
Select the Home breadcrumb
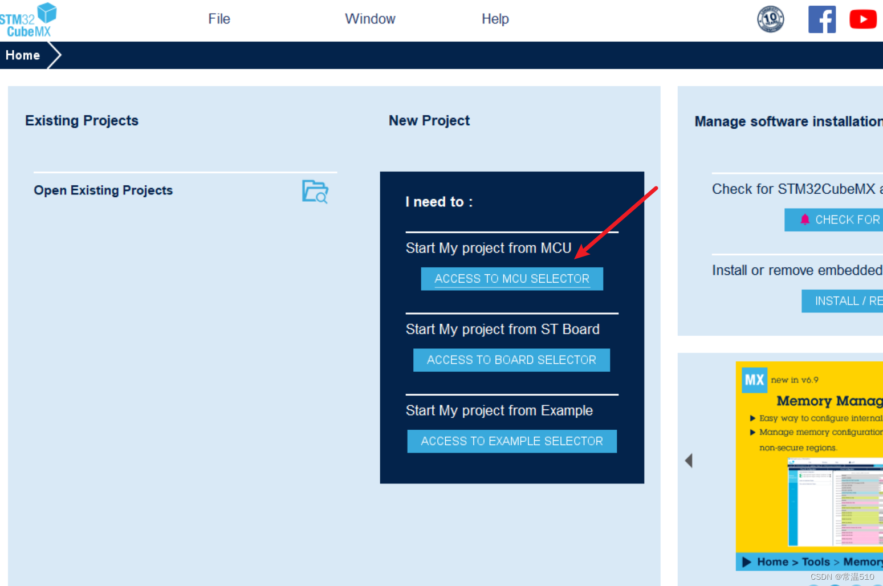23,55
